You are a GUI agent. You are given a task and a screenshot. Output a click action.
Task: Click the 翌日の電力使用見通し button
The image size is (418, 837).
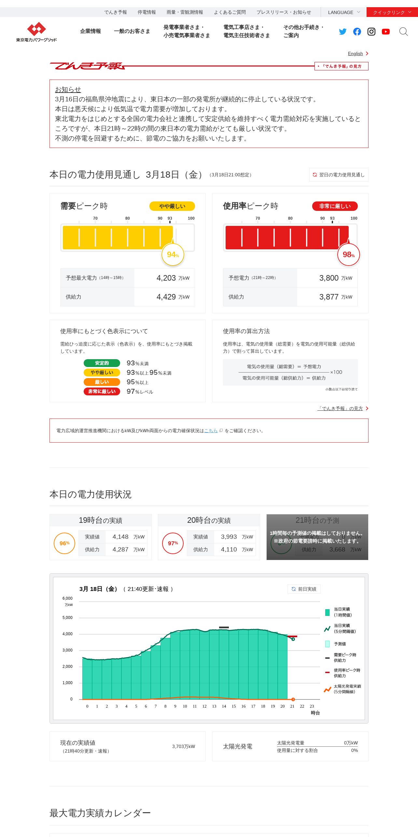339,175
